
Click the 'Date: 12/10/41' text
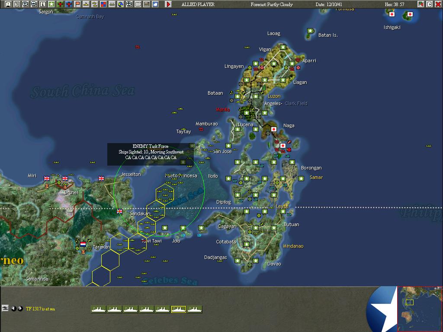(x=329, y=4)
